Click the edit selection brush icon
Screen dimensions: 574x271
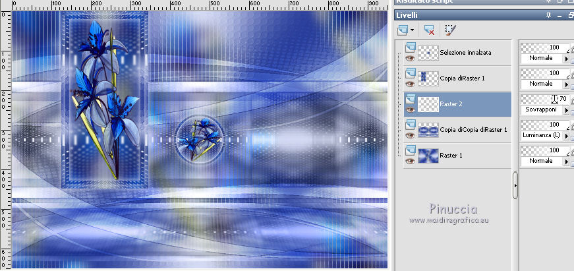click(450, 30)
